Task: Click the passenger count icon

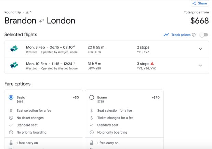Action: pos(27,12)
